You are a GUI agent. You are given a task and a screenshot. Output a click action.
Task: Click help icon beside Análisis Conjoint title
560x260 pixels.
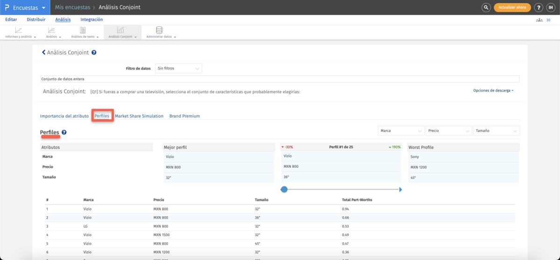[x=94, y=53]
